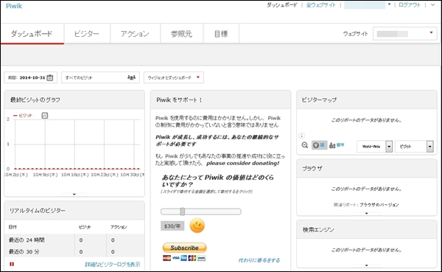442x272 pixels.
Task: Open the date period calendar icon
Action: (50, 77)
